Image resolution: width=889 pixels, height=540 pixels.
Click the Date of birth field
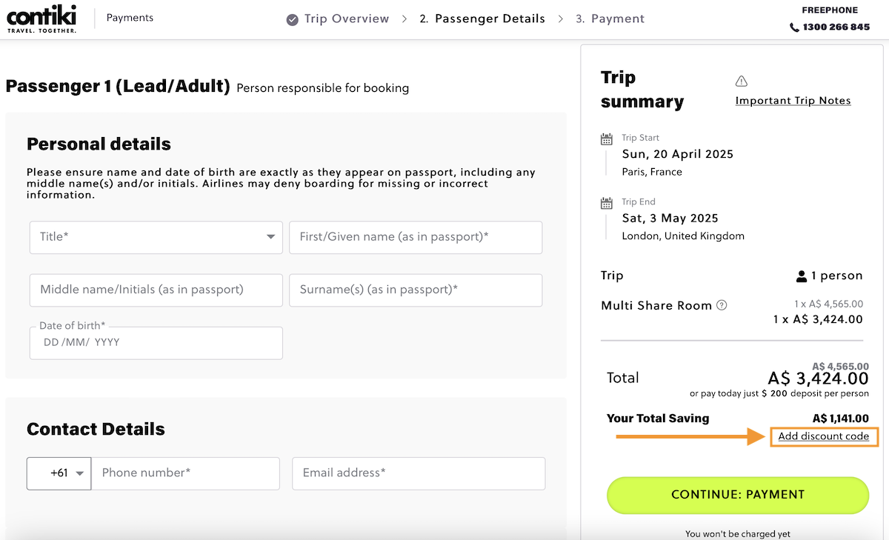point(156,342)
